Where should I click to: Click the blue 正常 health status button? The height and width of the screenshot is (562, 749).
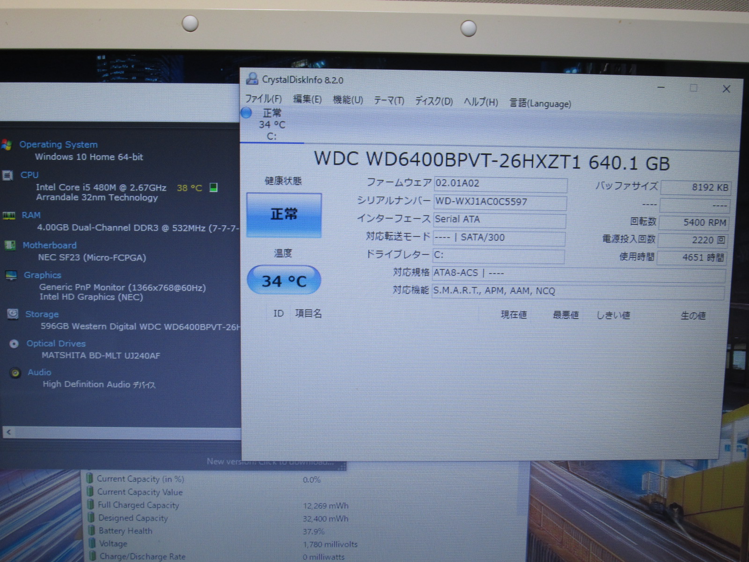284,215
